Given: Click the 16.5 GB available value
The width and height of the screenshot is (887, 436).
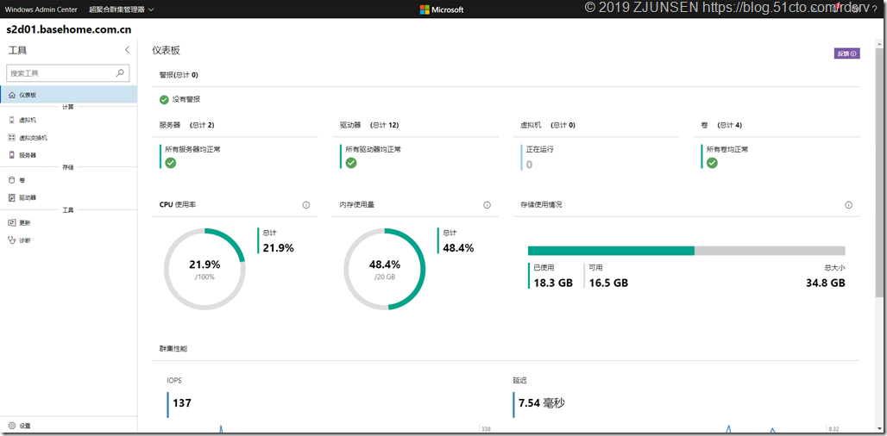Looking at the screenshot, I should coord(608,283).
